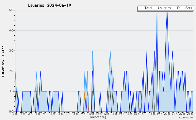
Task: Click the '20 h' x-axis label
Action: 167,114
